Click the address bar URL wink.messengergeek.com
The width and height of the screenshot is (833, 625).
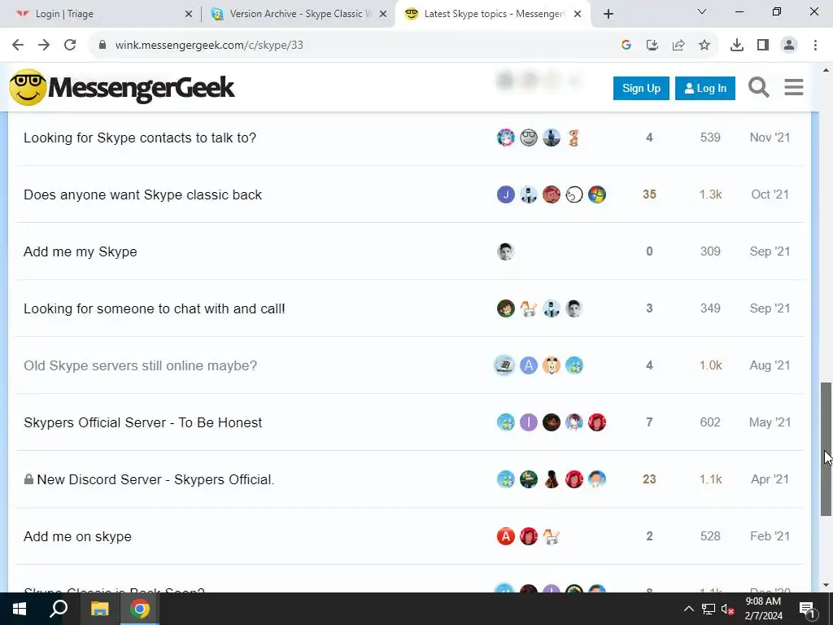point(209,46)
